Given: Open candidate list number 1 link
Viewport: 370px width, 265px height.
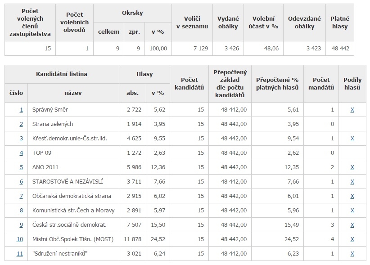Looking at the screenshot, I should (21, 110).
